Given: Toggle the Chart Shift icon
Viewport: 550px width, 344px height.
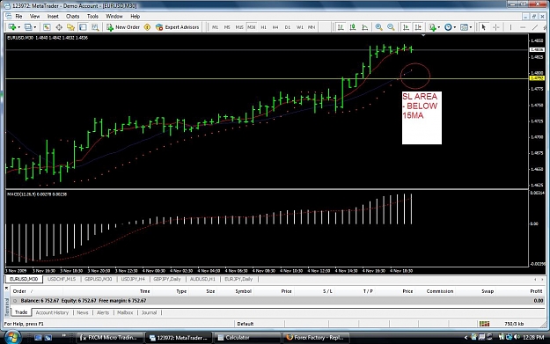Looking at the screenshot, I should [418, 27].
